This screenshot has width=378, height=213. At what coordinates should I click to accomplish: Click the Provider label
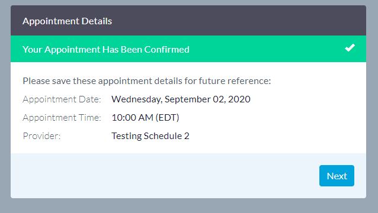coord(41,136)
